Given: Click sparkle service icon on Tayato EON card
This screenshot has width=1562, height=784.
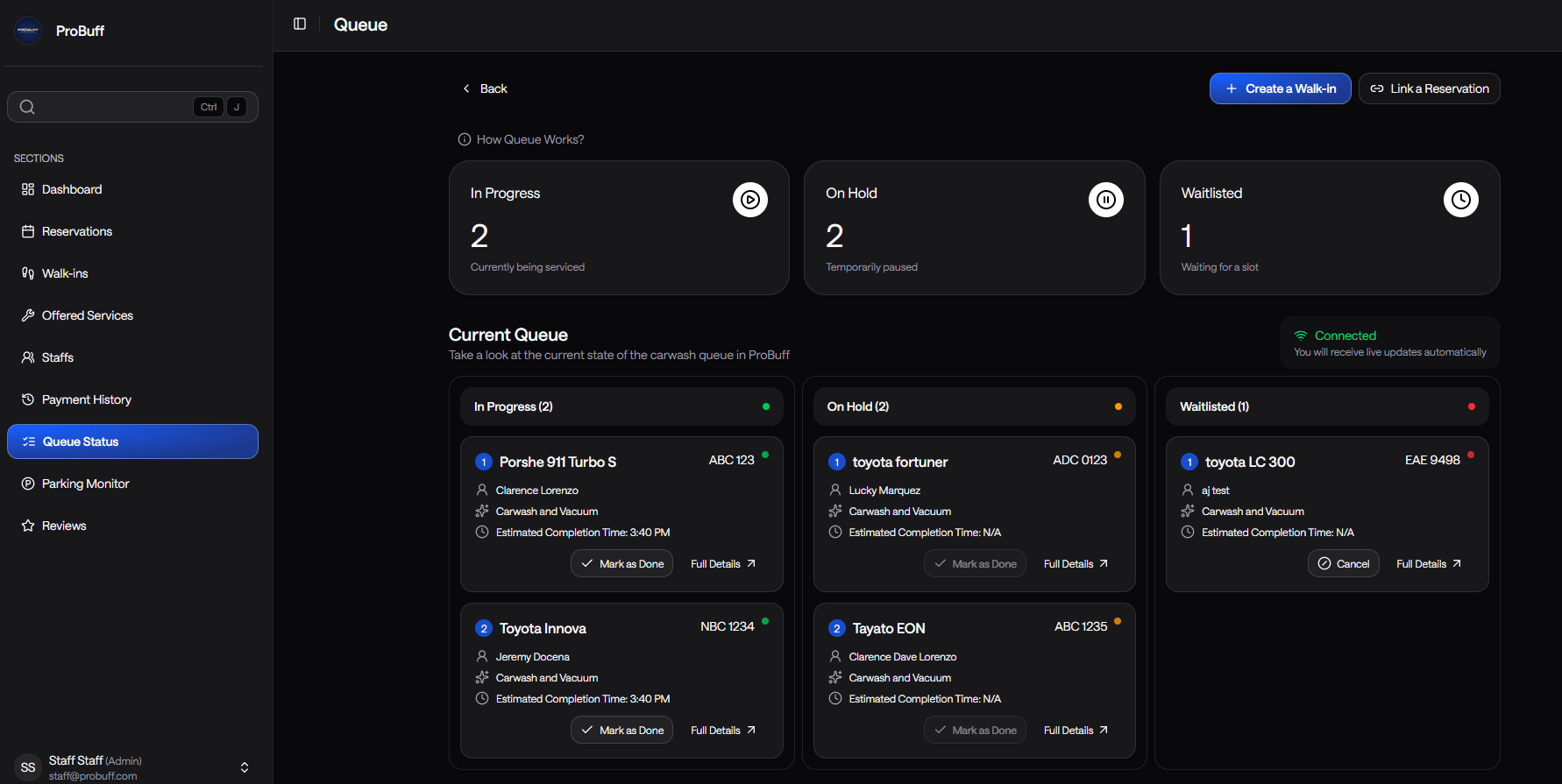Looking at the screenshot, I should tap(835, 677).
